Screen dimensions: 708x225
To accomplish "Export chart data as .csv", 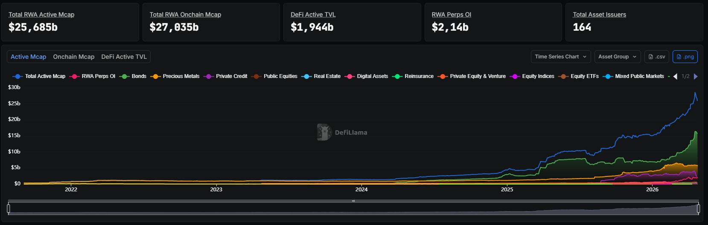I will [657, 57].
